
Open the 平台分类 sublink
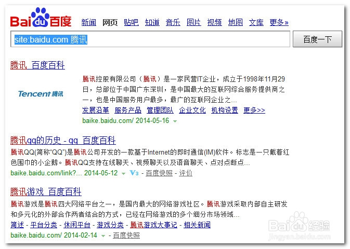[44, 225]
